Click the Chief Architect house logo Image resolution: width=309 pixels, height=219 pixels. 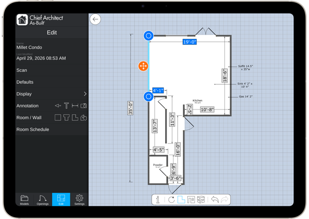22,20
